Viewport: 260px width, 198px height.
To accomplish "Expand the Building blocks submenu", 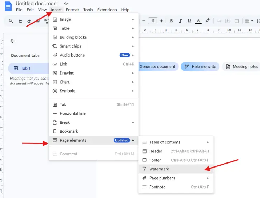I will [x=94, y=37].
